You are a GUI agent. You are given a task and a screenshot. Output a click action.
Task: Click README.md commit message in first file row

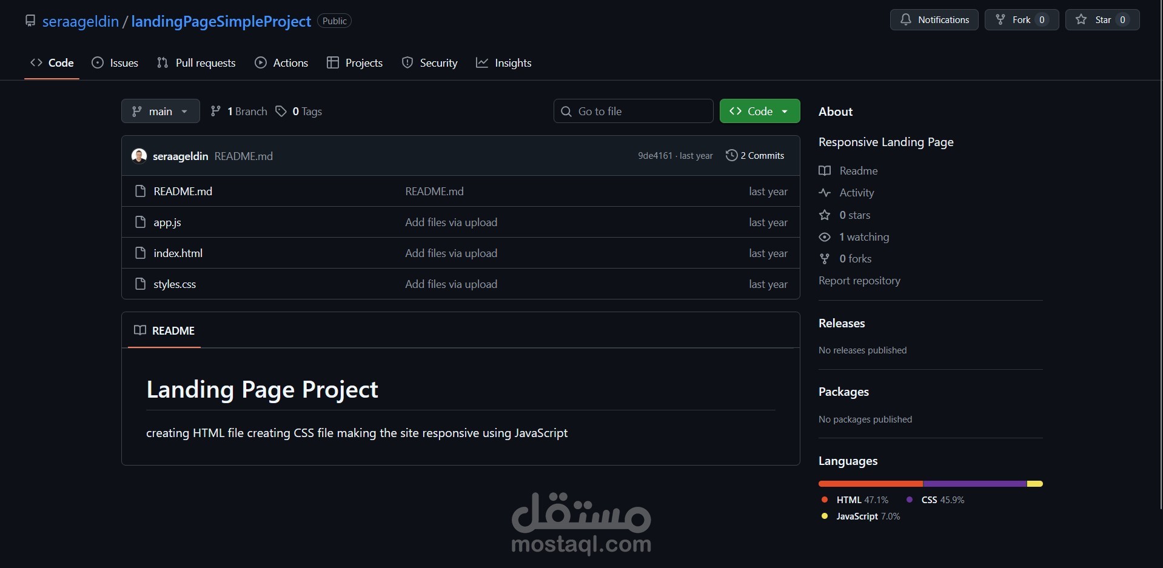(x=434, y=192)
